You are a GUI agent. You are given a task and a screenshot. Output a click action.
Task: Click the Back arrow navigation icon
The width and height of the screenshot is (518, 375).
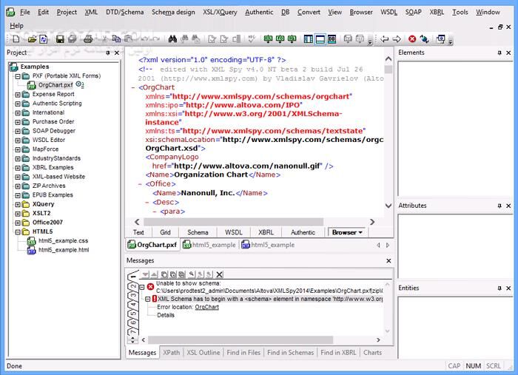(383, 38)
